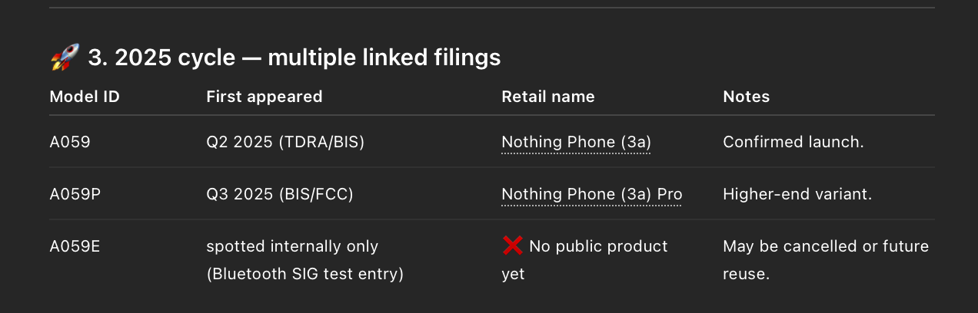This screenshot has height=313, width=978.
Task: Click the "(Bluetooth SIG test entry)" text
Action: (304, 274)
